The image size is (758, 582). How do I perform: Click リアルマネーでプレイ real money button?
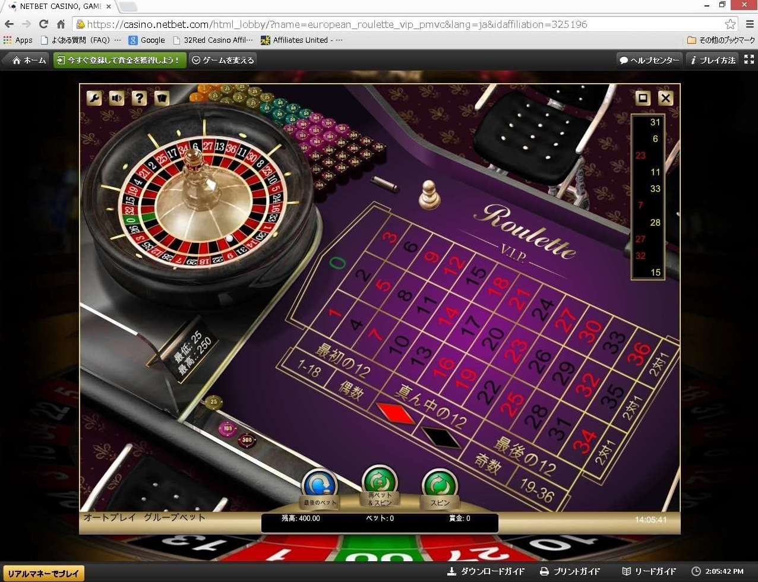pos(43,573)
